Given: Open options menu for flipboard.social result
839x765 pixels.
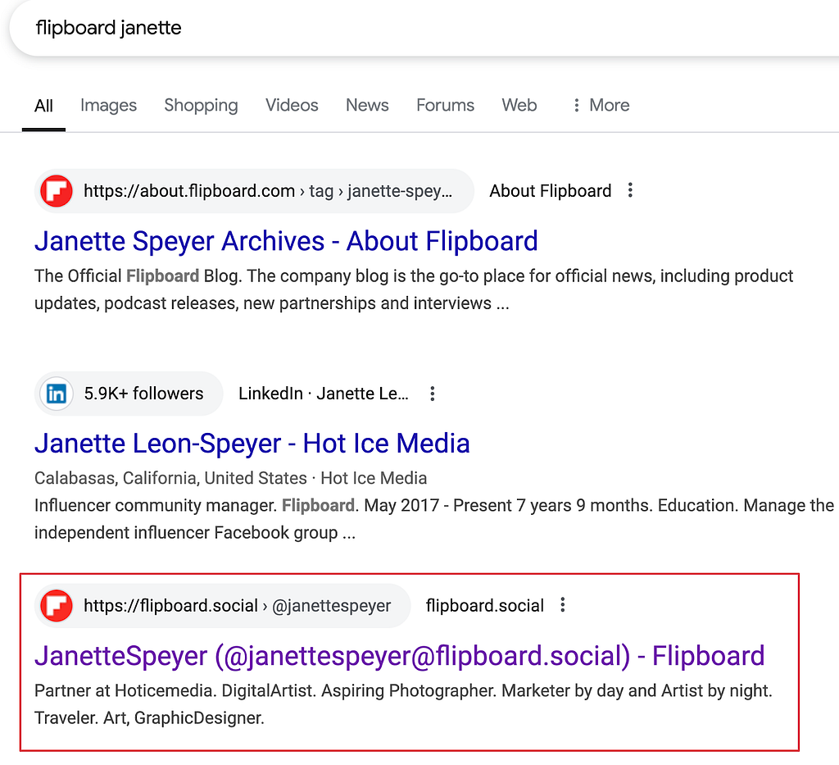Looking at the screenshot, I should click(x=562, y=605).
